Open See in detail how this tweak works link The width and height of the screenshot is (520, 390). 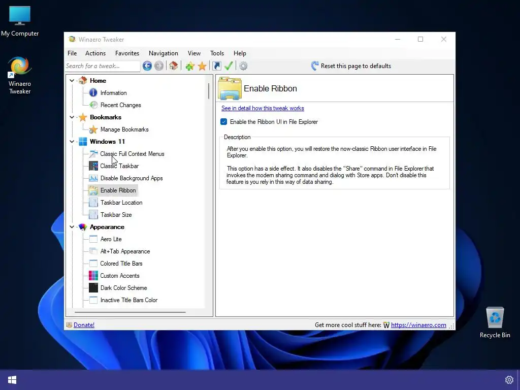pos(263,108)
